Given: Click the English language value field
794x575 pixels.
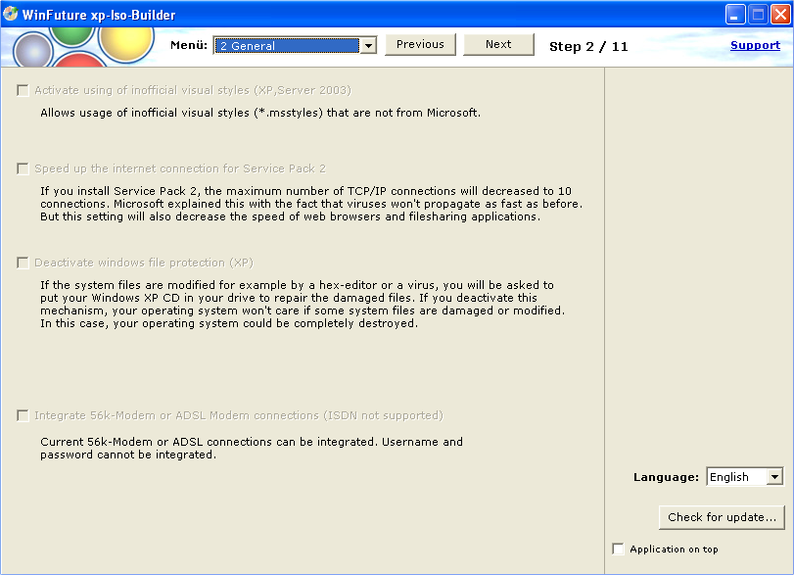Looking at the screenshot, I should point(736,477).
